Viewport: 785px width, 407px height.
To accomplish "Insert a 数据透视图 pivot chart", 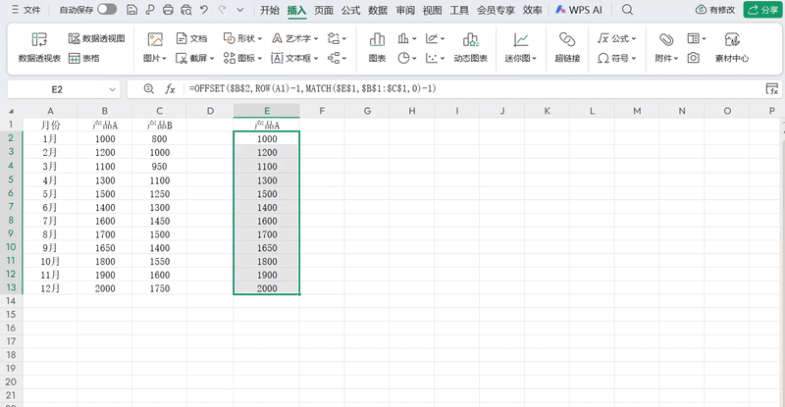I will (96, 38).
